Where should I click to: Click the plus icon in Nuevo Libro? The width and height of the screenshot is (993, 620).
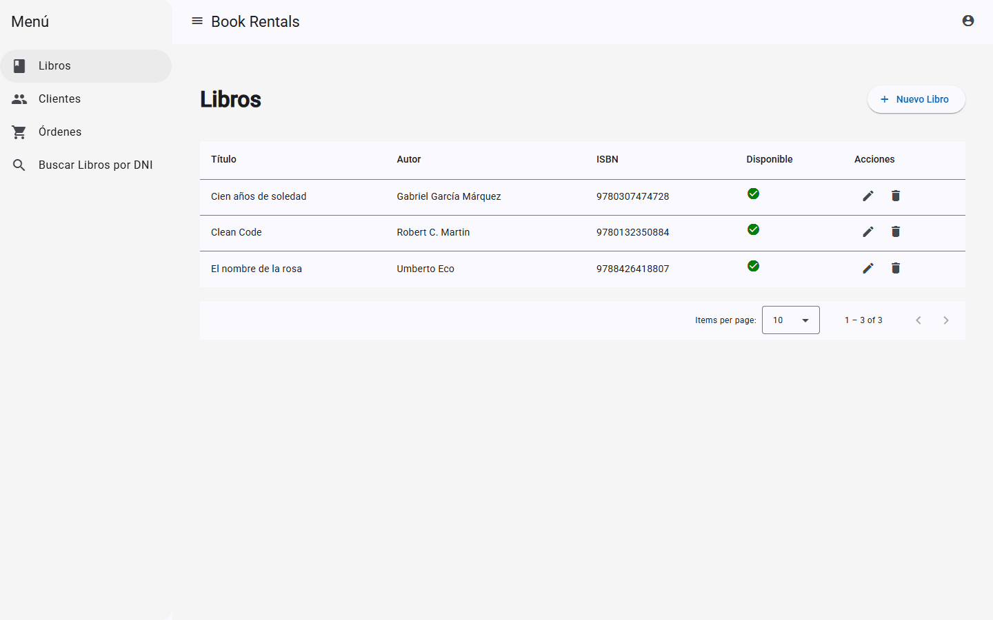point(885,99)
